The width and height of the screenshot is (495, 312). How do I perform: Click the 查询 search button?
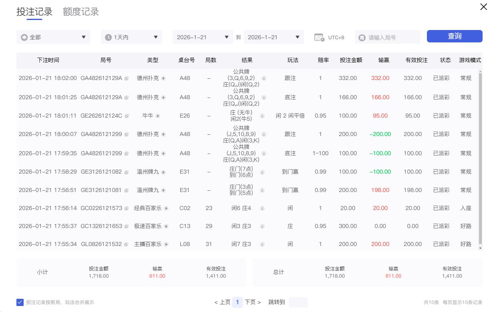(x=455, y=36)
